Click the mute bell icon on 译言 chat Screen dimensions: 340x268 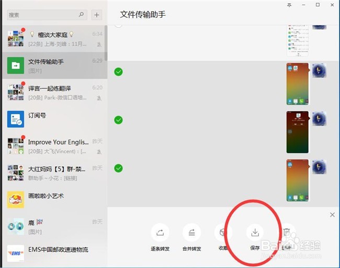coord(99,98)
